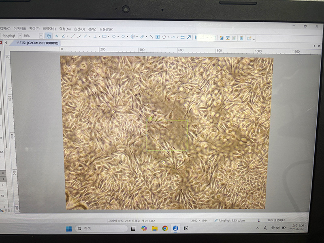Select the arrow annotation tool
The image size is (324, 243).
pos(189,37)
